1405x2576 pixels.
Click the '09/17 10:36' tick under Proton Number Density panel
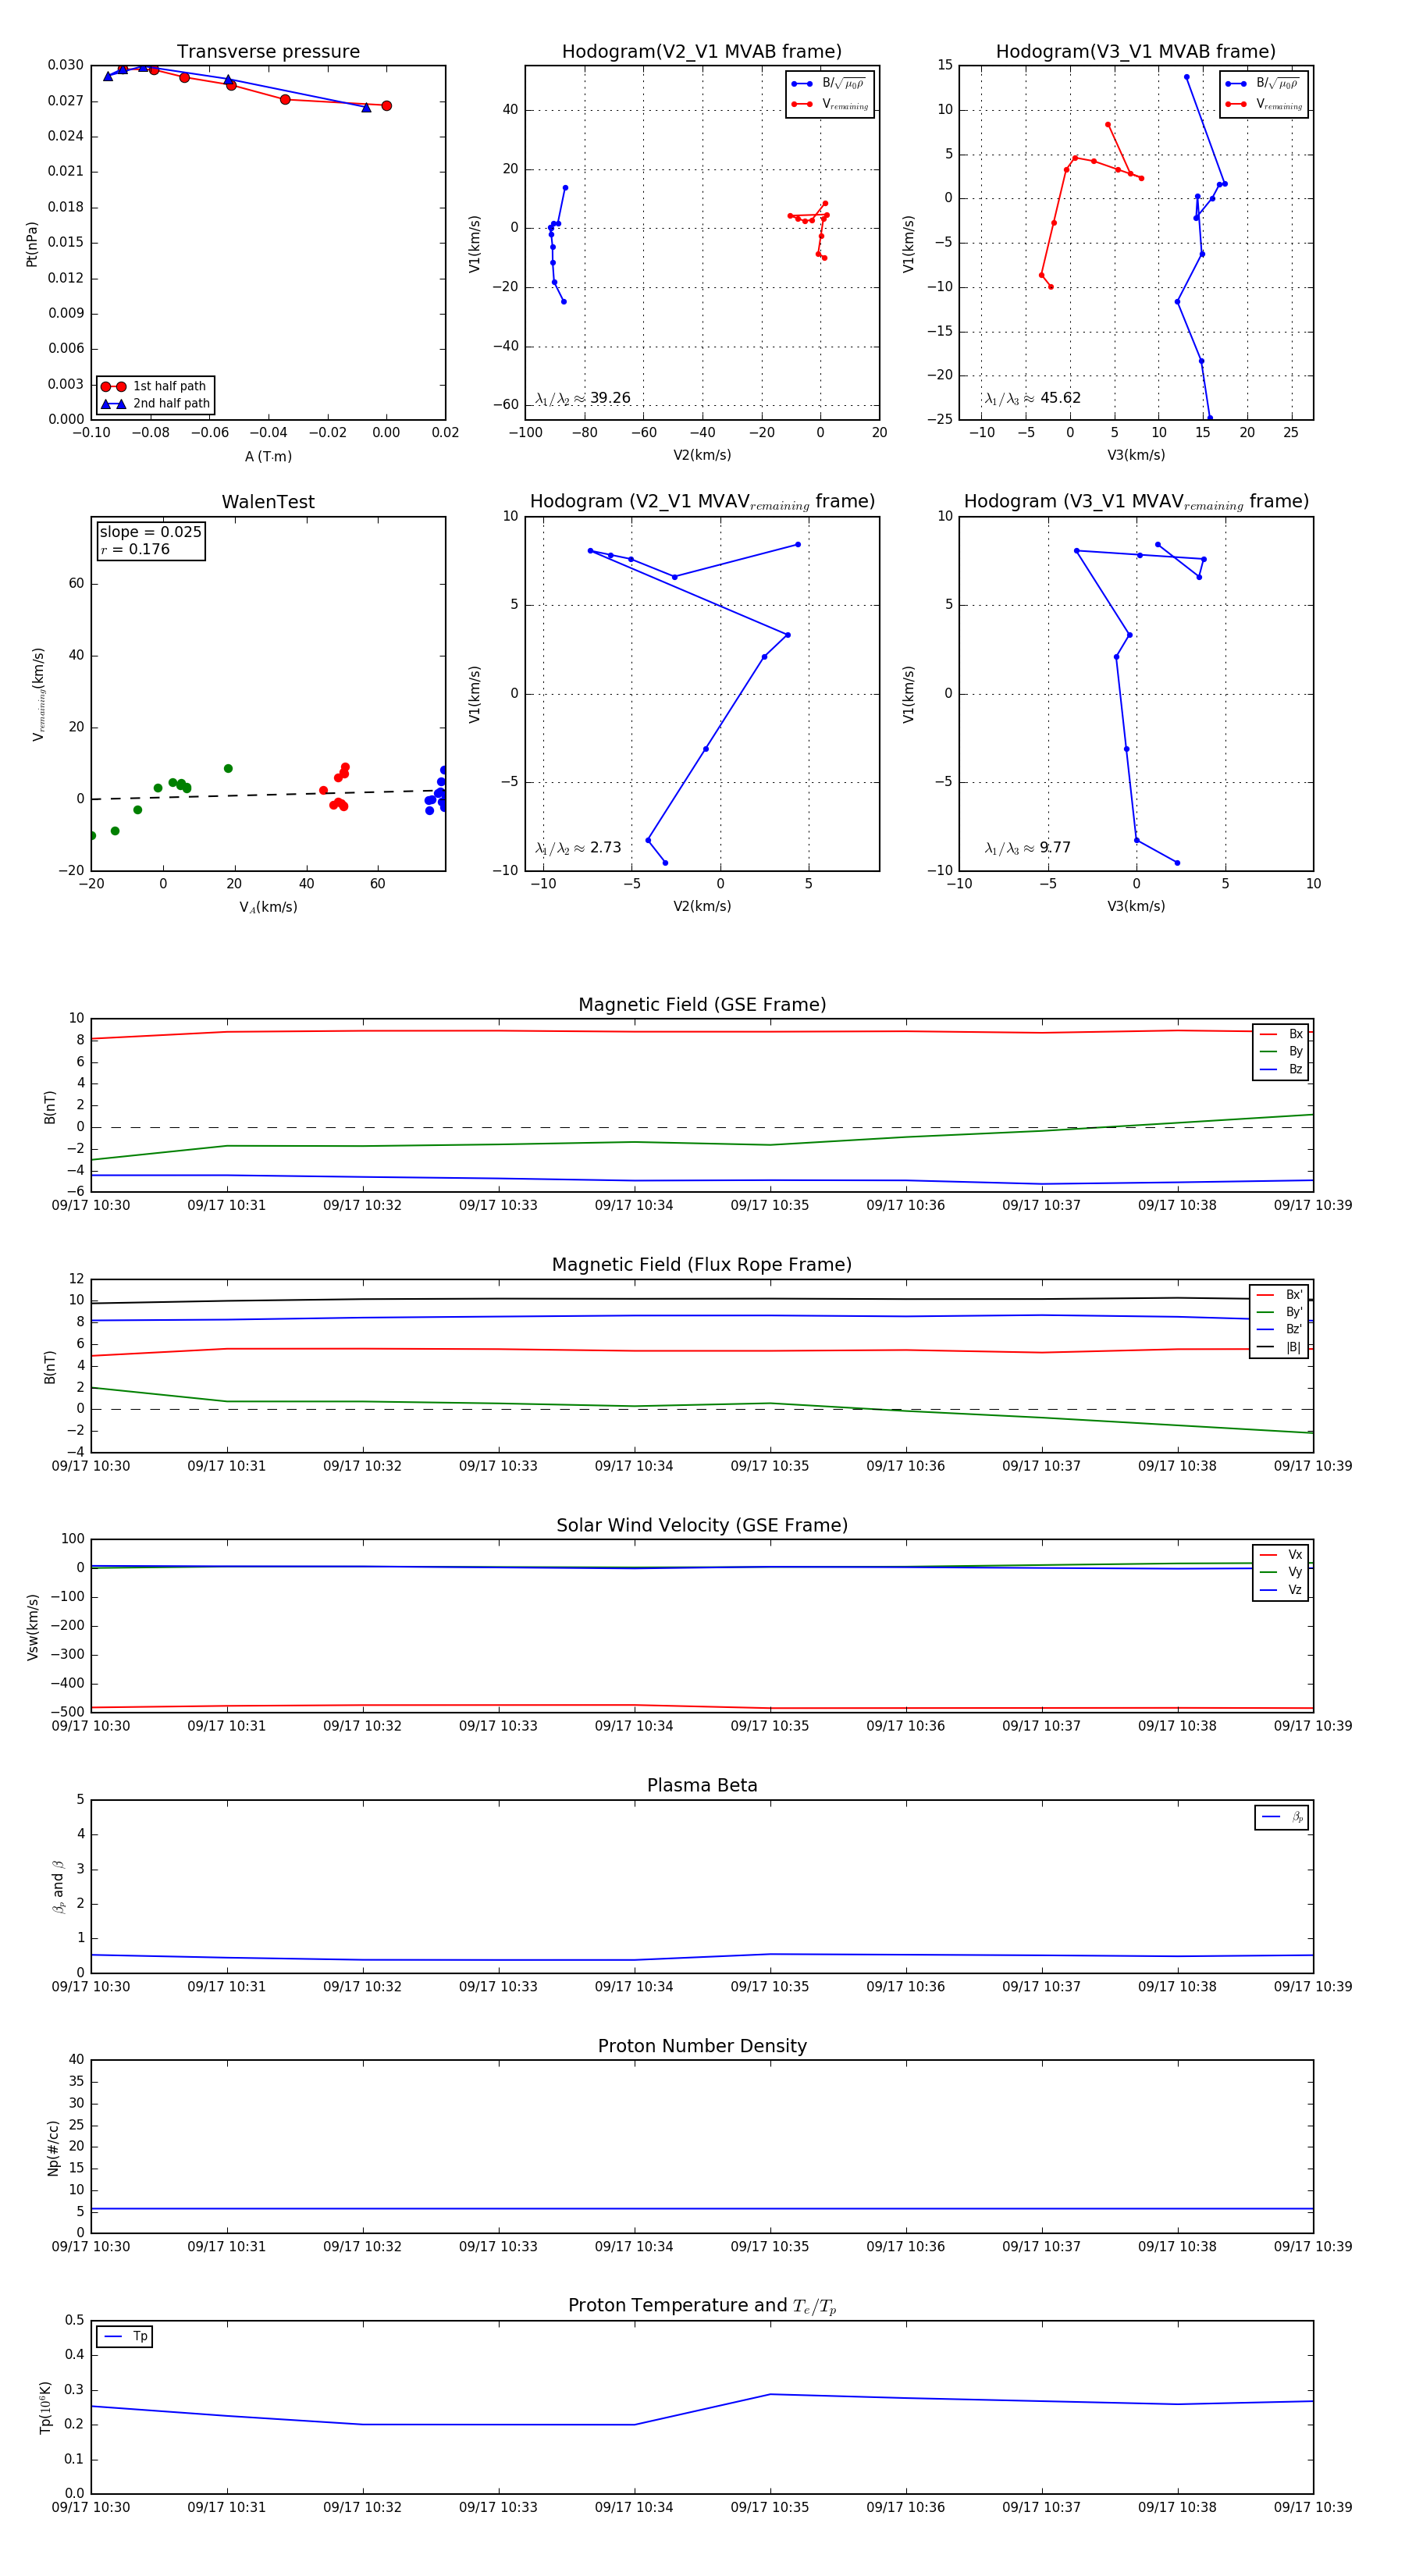pyautogui.click(x=906, y=2247)
